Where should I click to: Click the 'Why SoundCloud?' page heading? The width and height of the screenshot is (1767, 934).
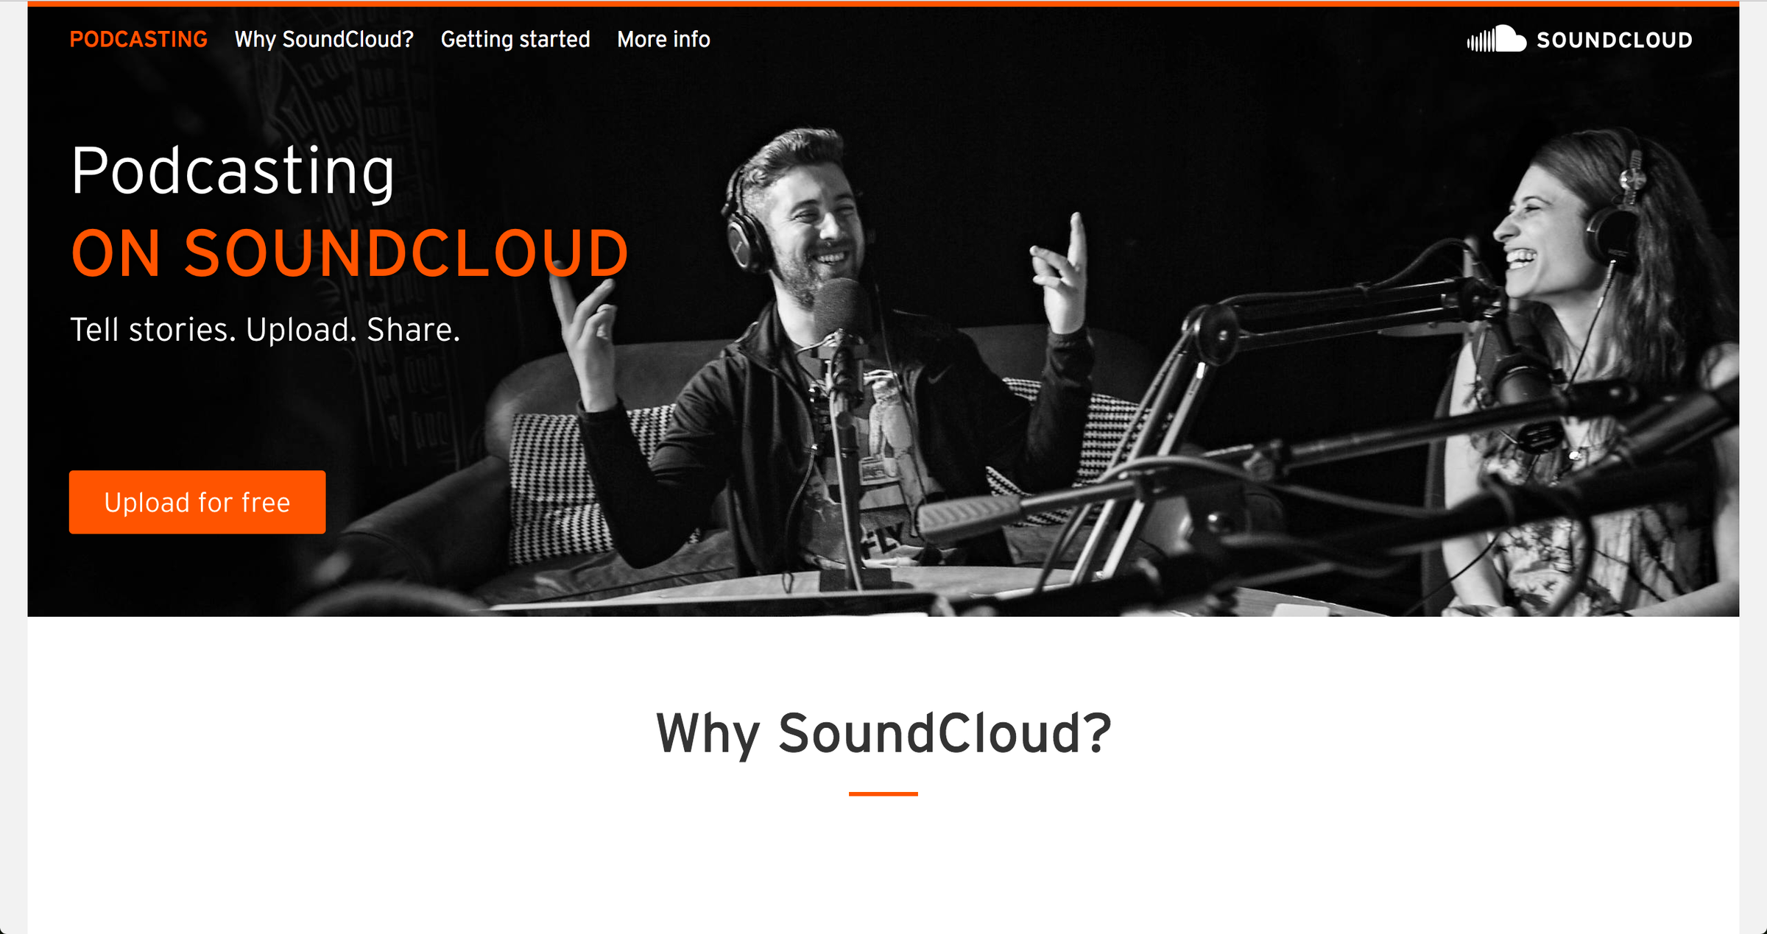point(882,731)
